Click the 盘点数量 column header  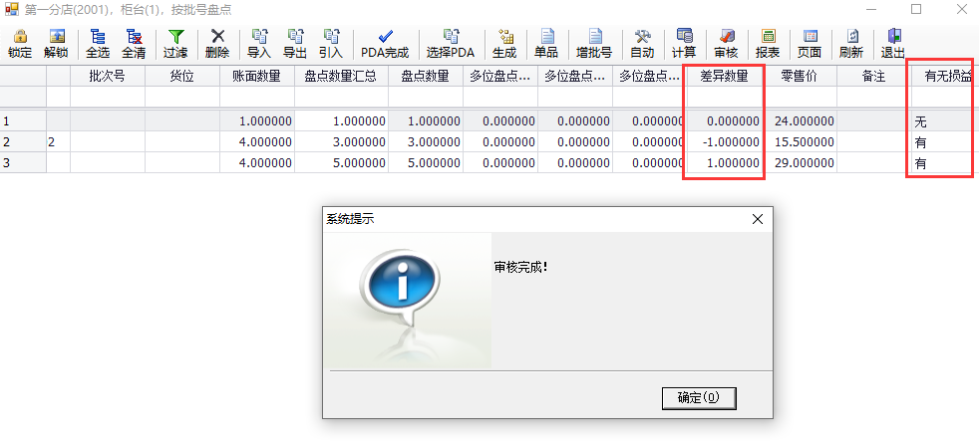tap(426, 76)
